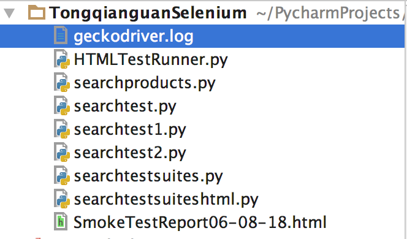
Task: Select geckodriver.log file name
Action: tap(134, 36)
